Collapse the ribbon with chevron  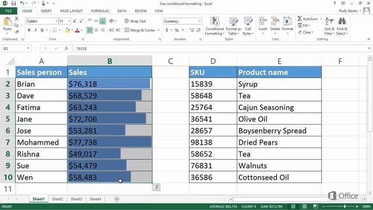(x=368, y=39)
